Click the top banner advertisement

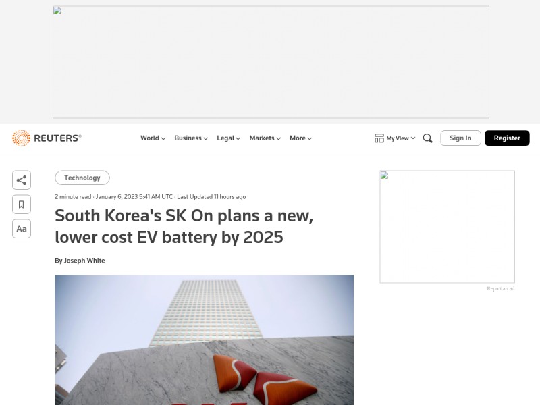pos(271,62)
